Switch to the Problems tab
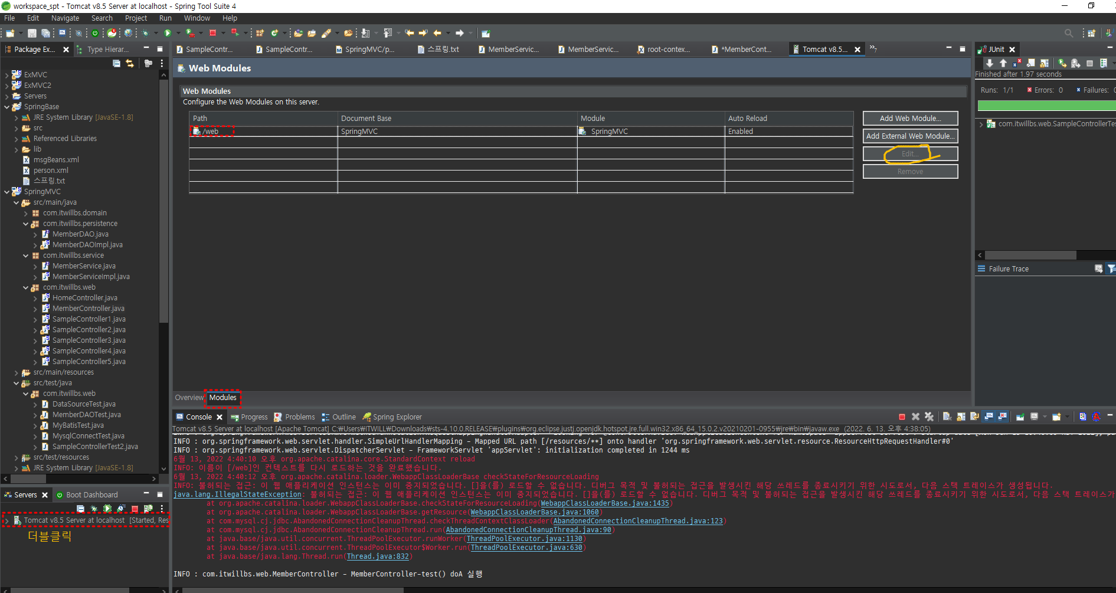Viewport: 1116px width, 593px height. coord(294,417)
